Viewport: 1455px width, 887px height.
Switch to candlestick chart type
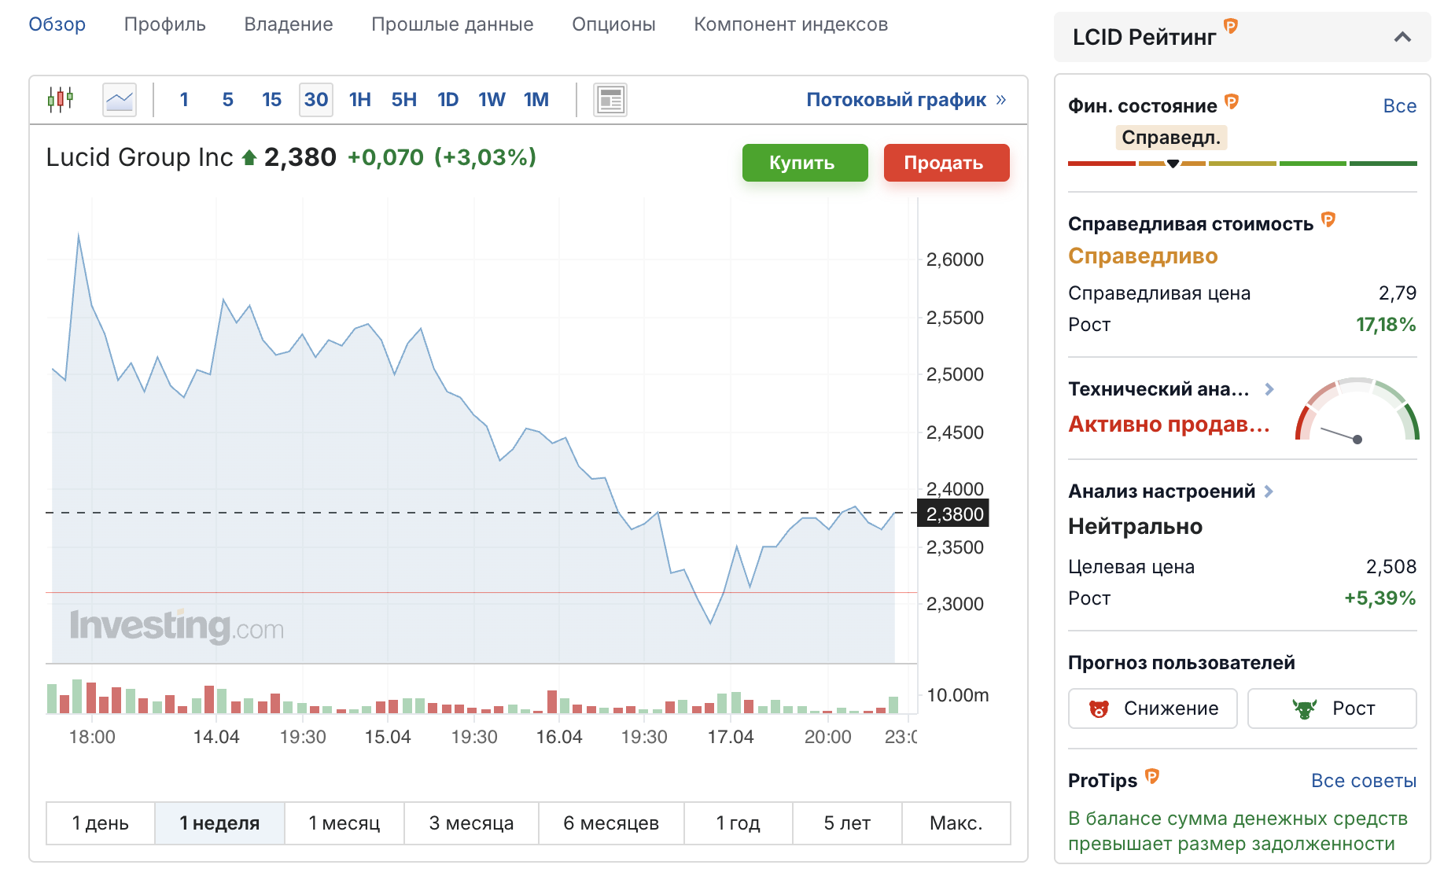(x=61, y=100)
